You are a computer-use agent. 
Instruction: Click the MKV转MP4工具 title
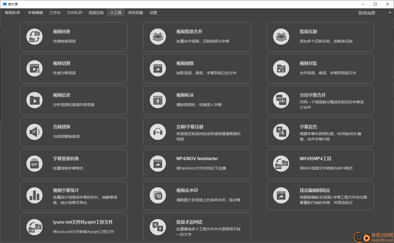tap(316, 159)
